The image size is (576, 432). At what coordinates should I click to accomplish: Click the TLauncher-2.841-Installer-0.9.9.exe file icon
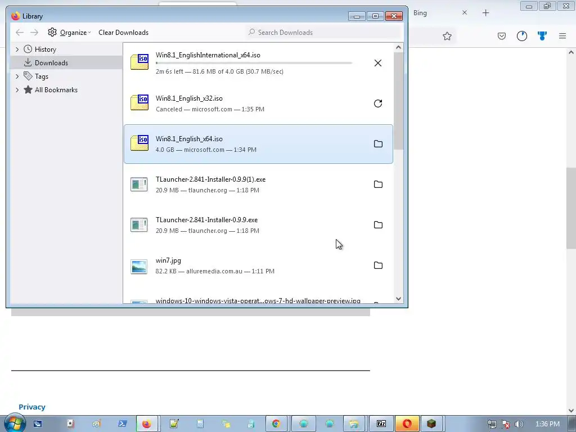pos(139,225)
